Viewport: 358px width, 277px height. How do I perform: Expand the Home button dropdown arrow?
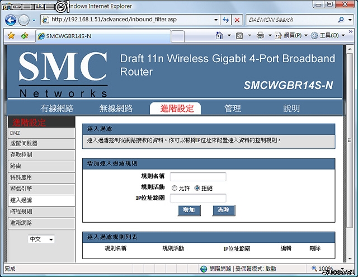(x=229, y=36)
